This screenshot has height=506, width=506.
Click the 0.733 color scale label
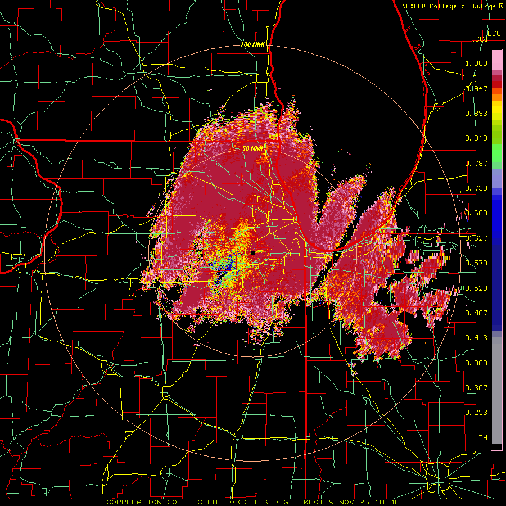pos(476,188)
